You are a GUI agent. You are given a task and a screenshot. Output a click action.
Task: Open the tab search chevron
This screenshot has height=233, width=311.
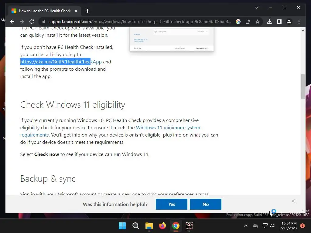256,8
